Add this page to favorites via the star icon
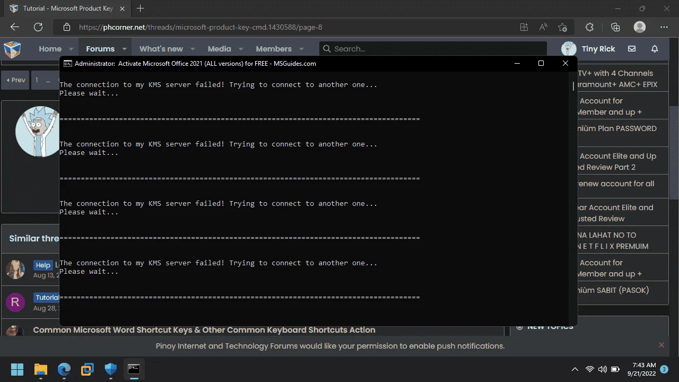This screenshot has height=382, width=679. 562,27
